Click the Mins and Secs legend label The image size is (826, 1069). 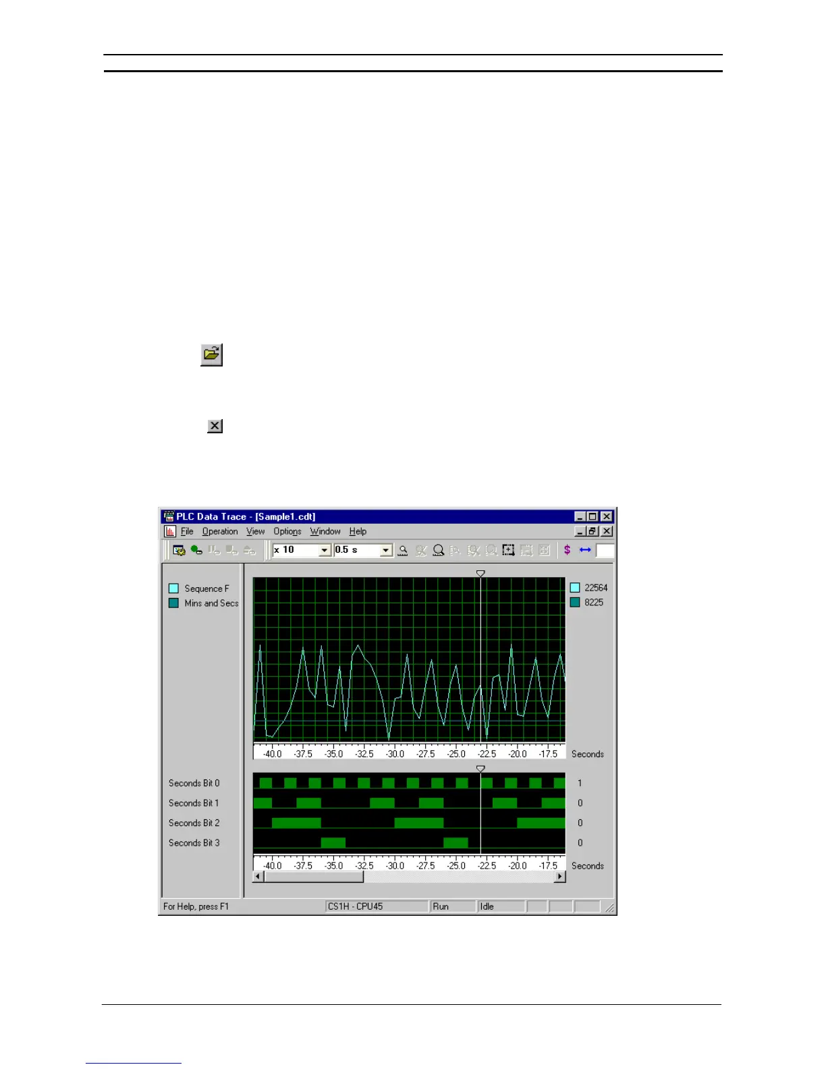click(x=211, y=603)
